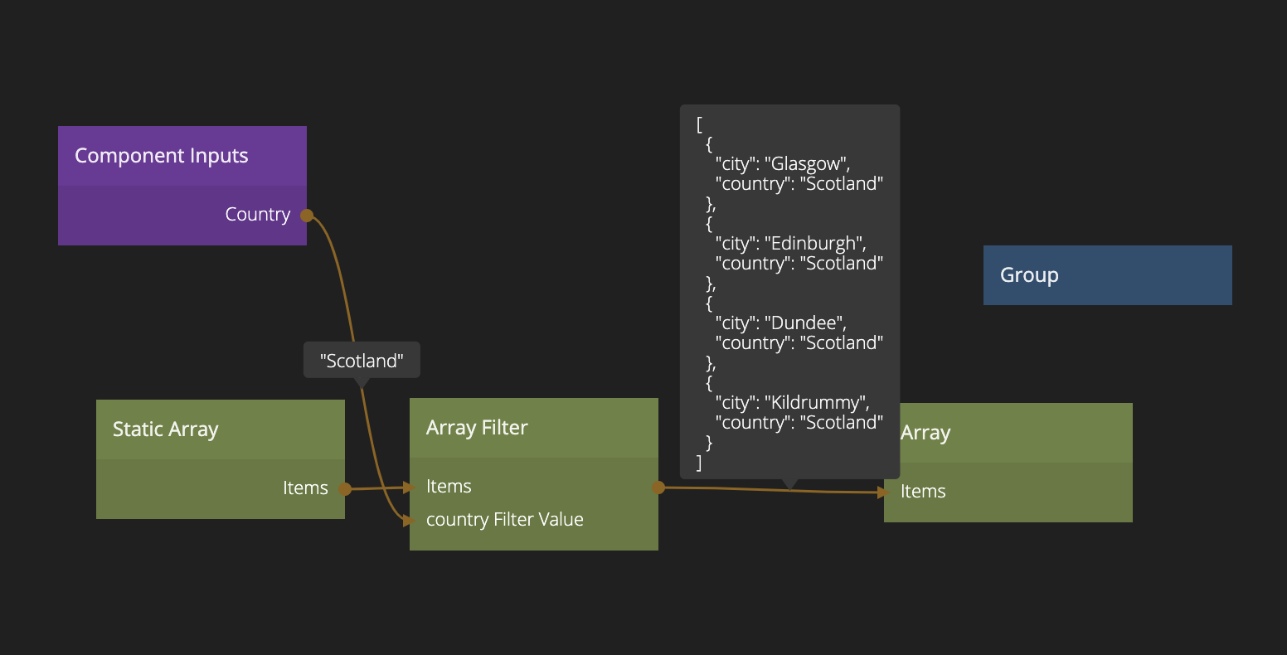The height and width of the screenshot is (655, 1287).
Task: Select the Group node
Action: pos(1107,275)
